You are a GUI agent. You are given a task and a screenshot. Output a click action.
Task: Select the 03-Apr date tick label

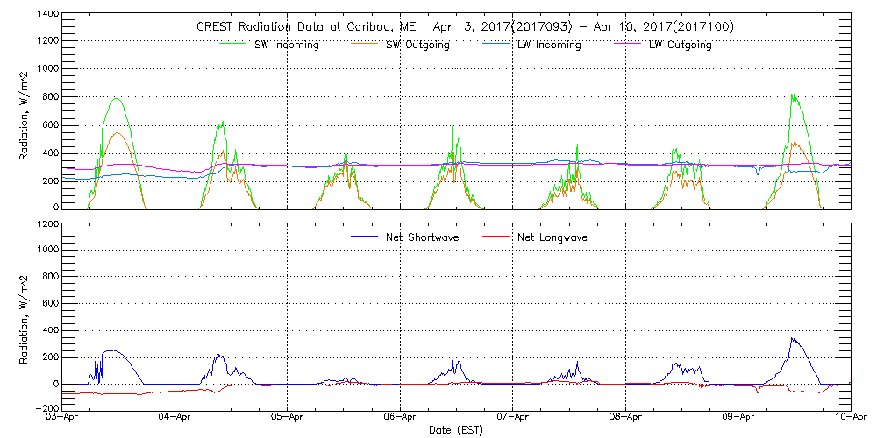[63, 419]
